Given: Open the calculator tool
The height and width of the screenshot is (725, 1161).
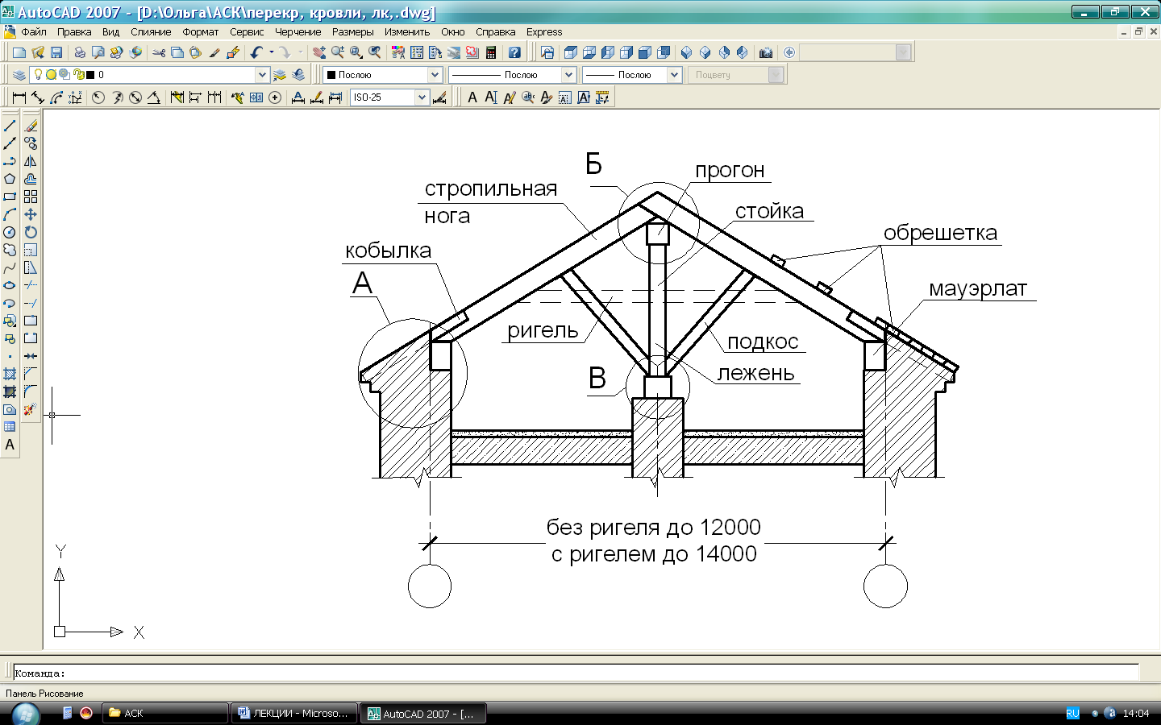Looking at the screenshot, I should (x=491, y=52).
